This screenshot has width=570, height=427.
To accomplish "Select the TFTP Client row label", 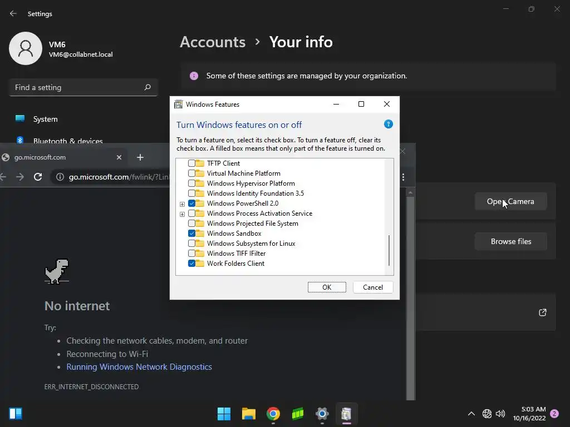I will click(223, 163).
